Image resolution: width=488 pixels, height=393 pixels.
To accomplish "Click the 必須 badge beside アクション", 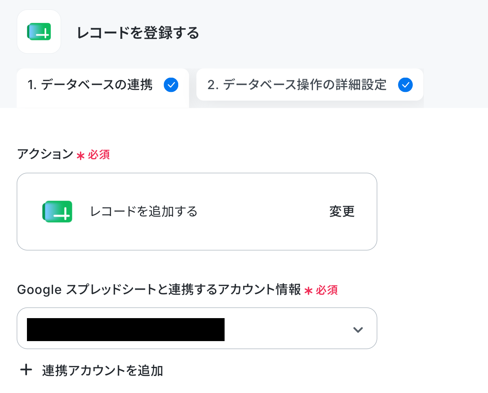I will pyautogui.click(x=99, y=155).
